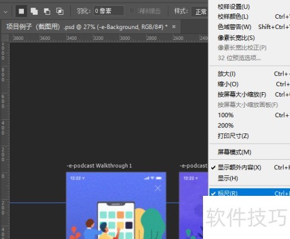The width and height of the screenshot is (290, 239).
Task: Click the -e-podcast Walkthrough 1 artboard label
Action: pos(99,166)
